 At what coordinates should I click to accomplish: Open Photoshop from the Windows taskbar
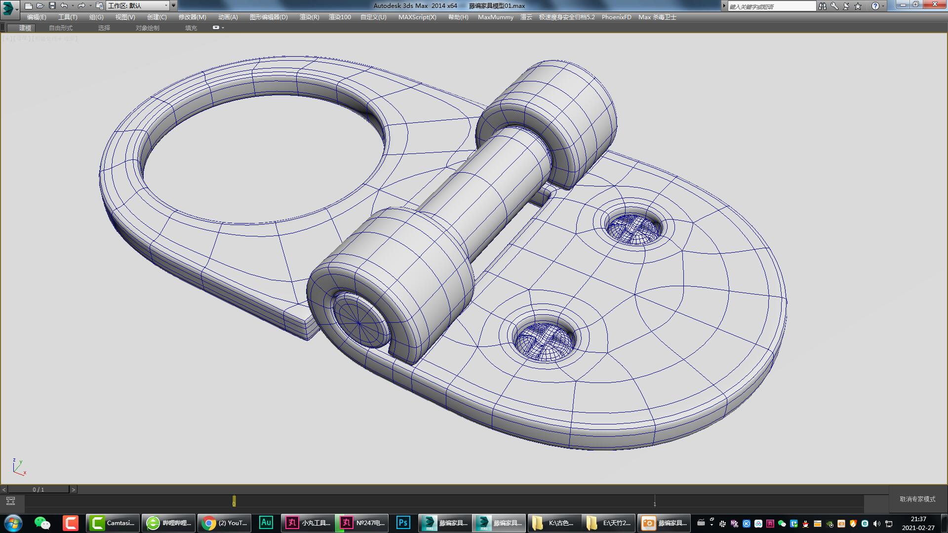pyautogui.click(x=403, y=523)
